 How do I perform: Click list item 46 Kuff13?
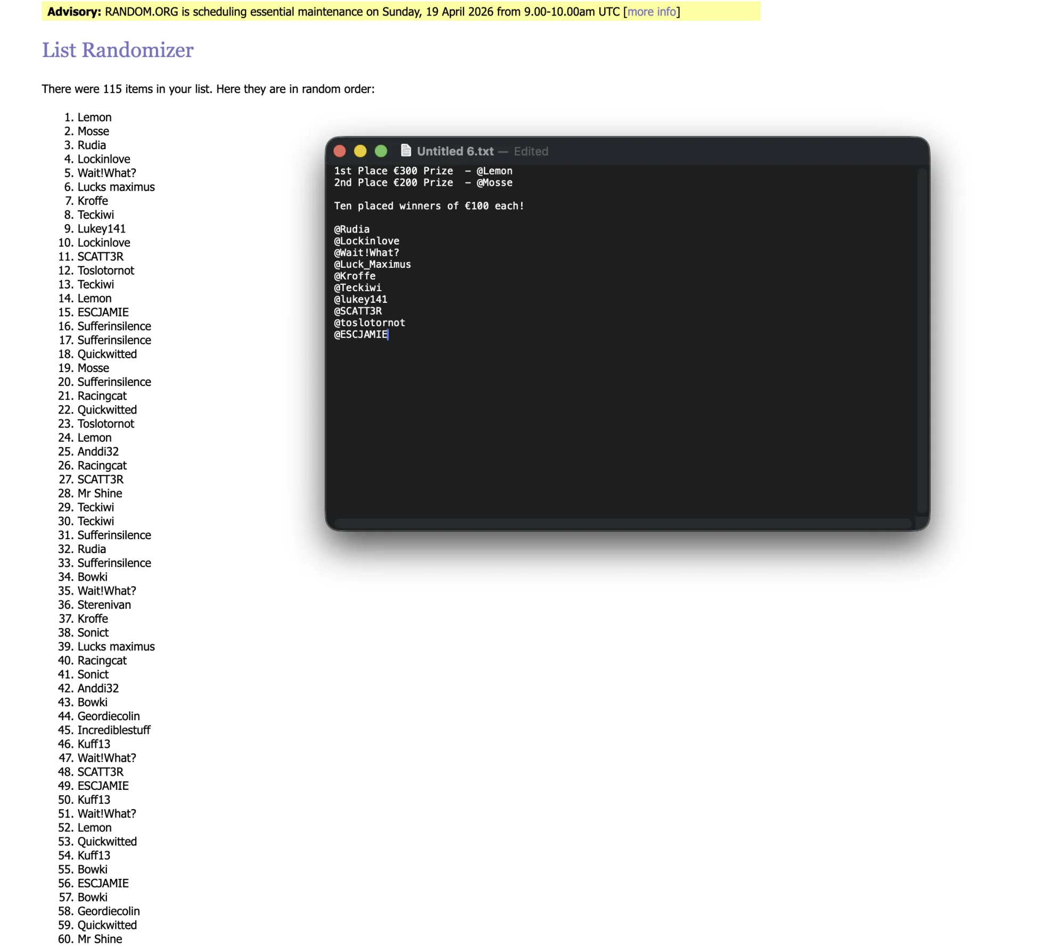[x=94, y=744]
